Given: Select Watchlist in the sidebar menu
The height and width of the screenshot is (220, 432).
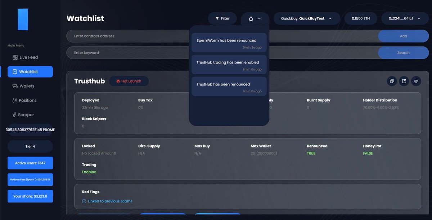Looking at the screenshot, I should click(x=30, y=71).
